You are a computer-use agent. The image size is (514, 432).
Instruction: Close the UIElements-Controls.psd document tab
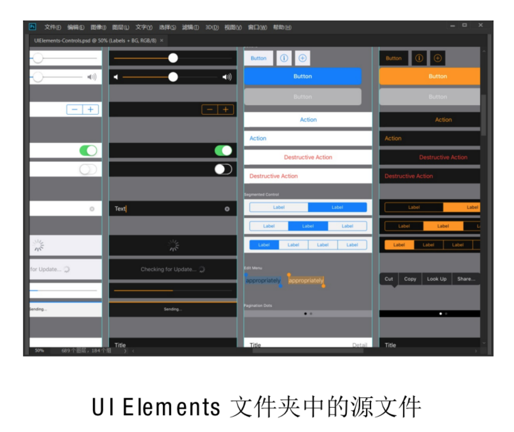[161, 40]
